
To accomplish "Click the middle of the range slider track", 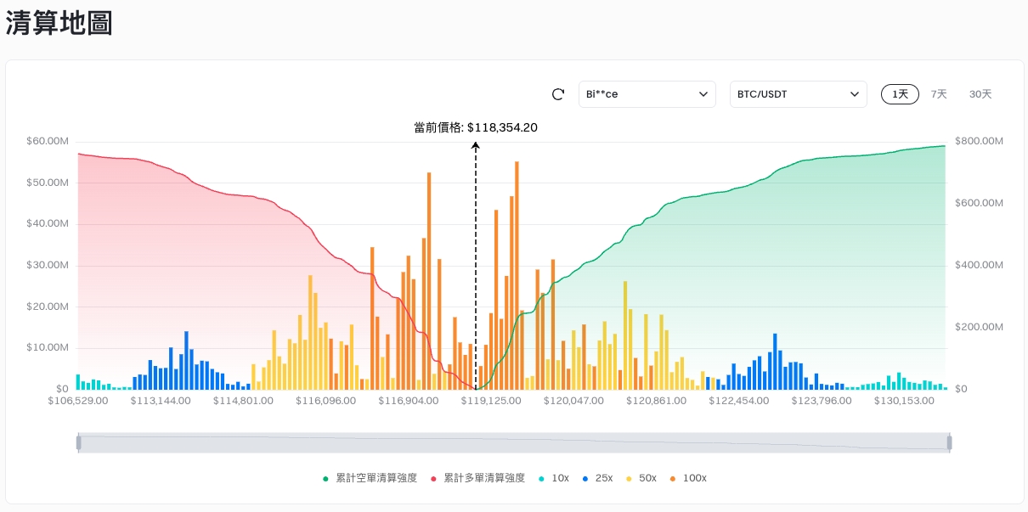I will click(x=514, y=442).
